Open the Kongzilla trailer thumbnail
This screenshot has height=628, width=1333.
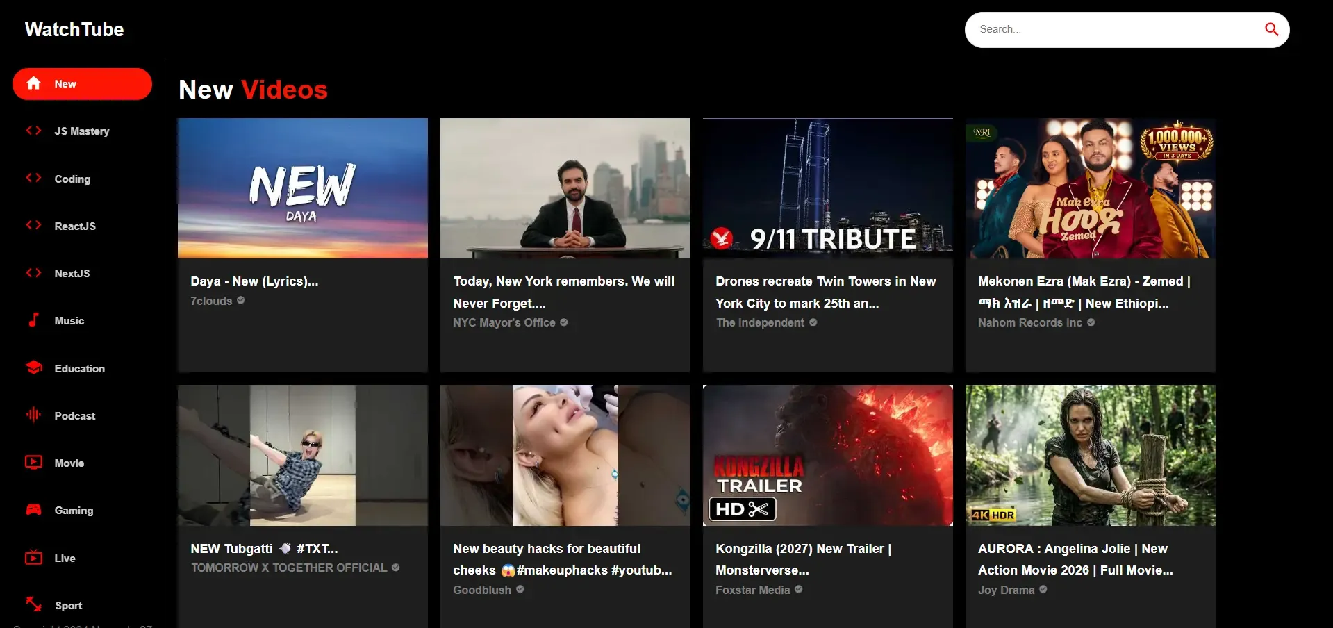click(x=828, y=455)
